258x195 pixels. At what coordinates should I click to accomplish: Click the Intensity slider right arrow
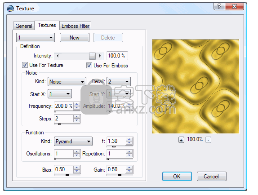(x=100, y=56)
